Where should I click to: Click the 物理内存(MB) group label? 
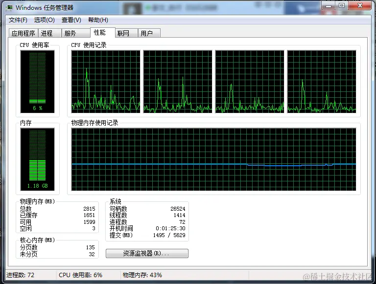(37, 201)
